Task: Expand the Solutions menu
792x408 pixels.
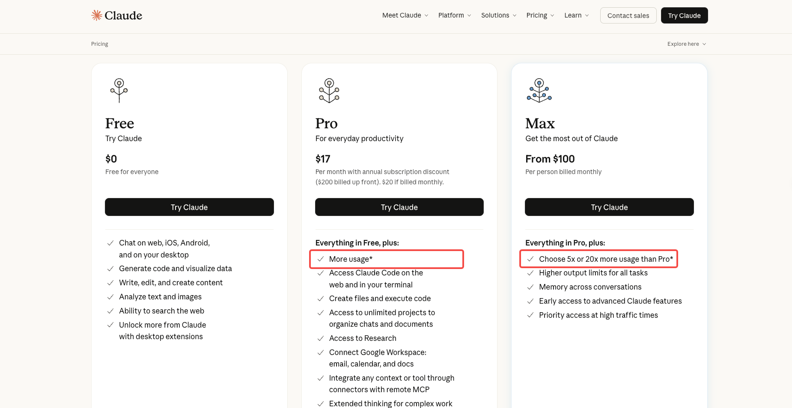Action: [x=499, y=15]
